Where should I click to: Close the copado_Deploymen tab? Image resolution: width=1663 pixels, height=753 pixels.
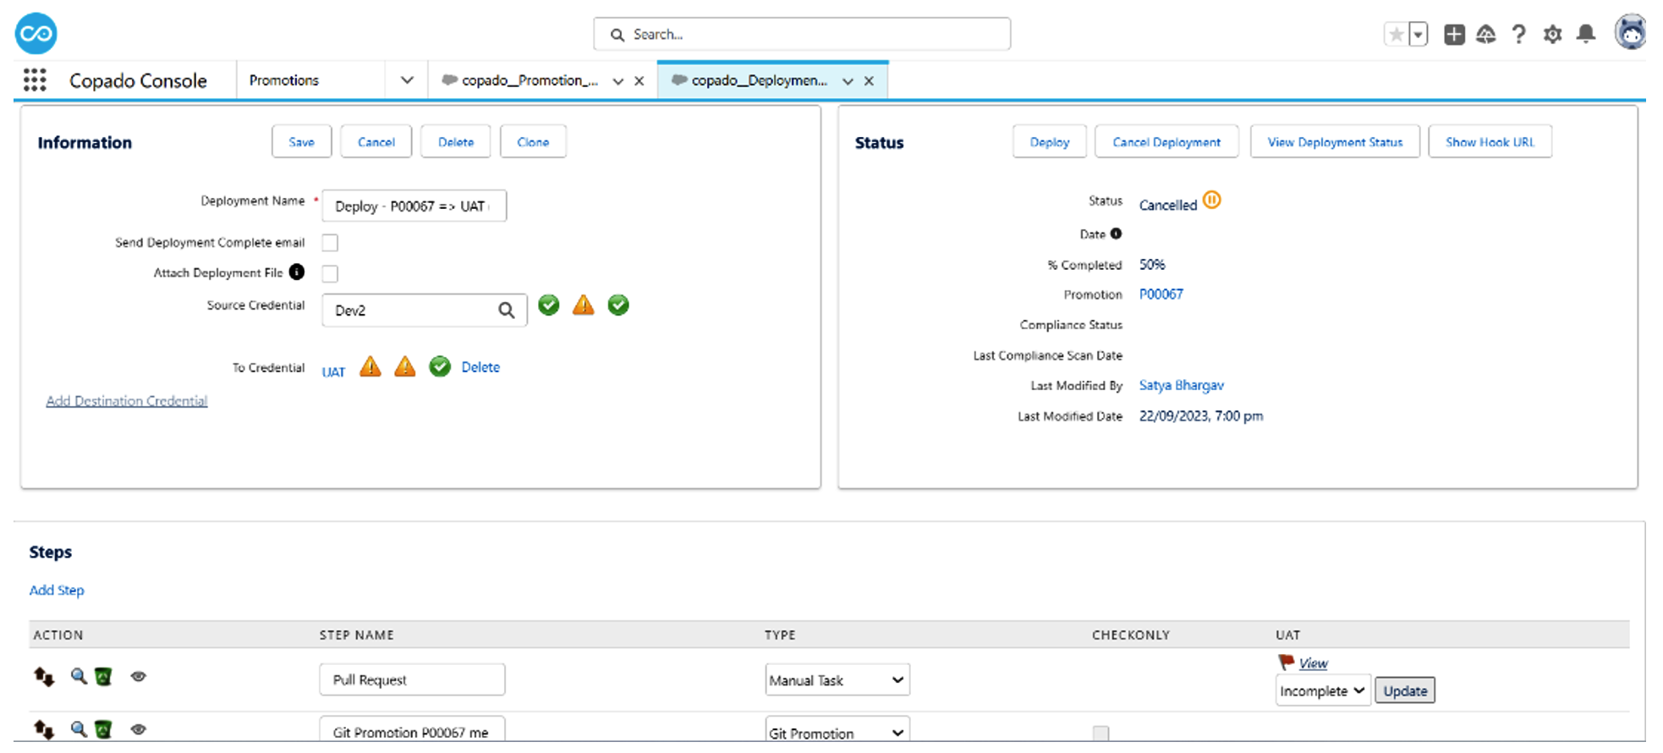[x=869, y=81]
